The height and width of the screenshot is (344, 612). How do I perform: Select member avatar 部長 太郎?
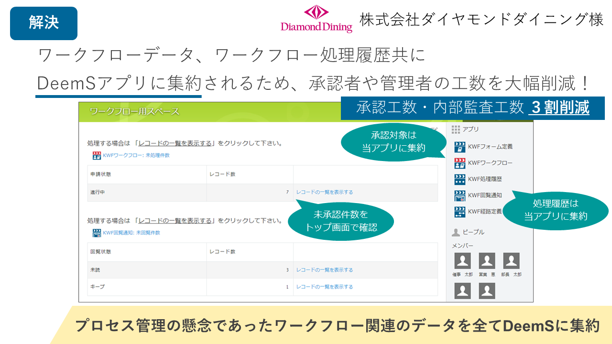tap(511, 261)
